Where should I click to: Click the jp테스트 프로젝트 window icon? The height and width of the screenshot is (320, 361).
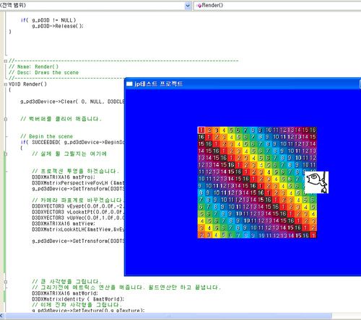click(x=129, y=84)
